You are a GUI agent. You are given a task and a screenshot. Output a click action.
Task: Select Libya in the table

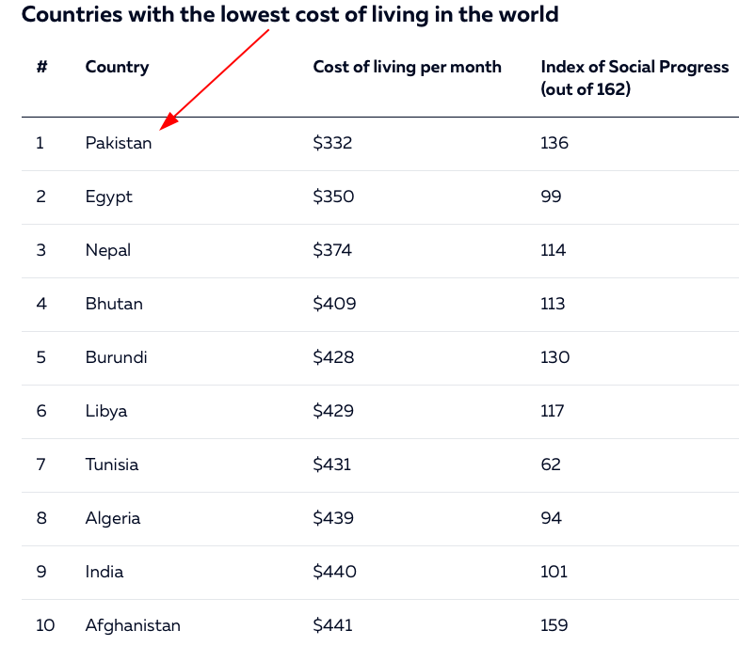[105, 411]
